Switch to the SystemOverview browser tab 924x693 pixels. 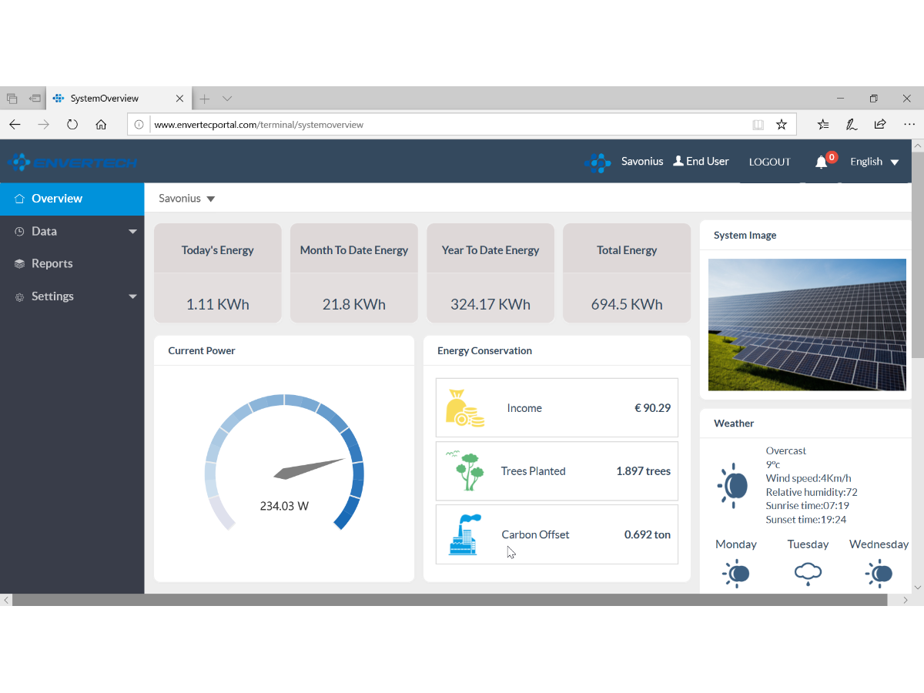pos(119,99)
